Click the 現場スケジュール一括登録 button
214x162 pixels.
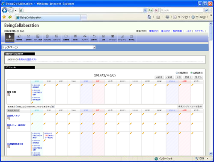pos(190,107)
